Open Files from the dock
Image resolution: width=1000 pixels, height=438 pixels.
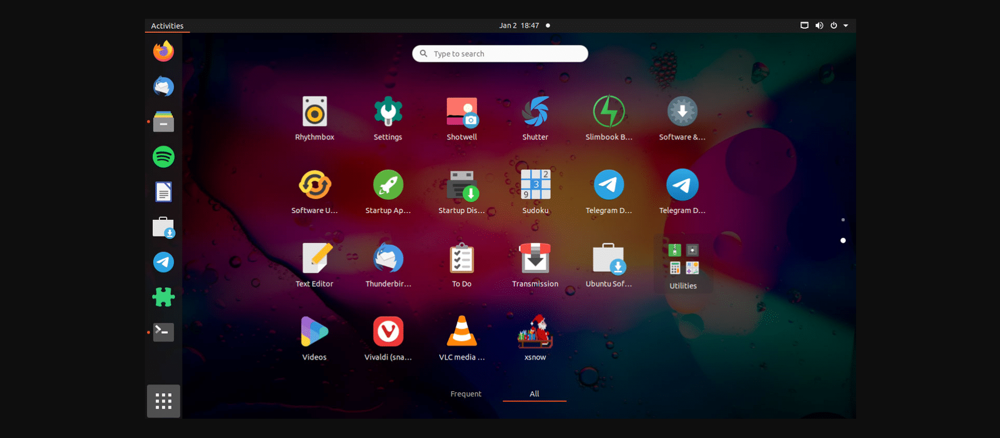click(x=164, y=121)
